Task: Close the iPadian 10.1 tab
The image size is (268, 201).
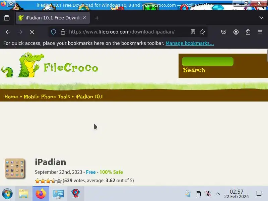Action: [84, 18]
